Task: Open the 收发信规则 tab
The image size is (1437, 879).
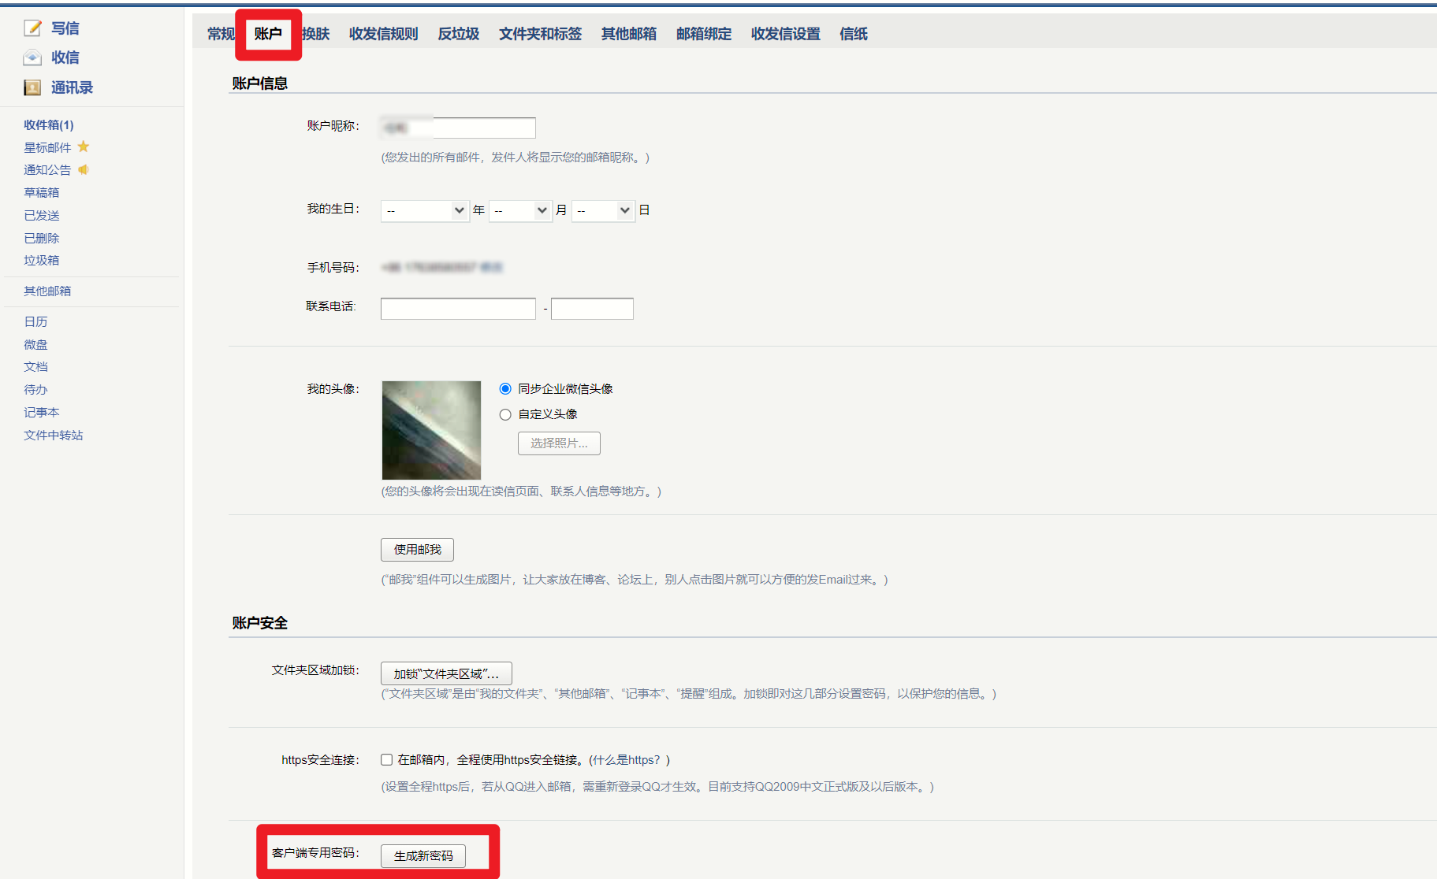Action: click(x=383, y=34)
